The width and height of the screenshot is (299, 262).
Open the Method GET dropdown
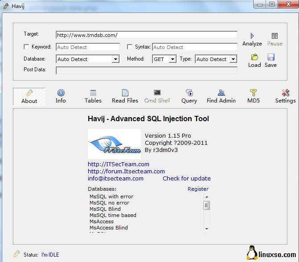[x=172, y=59]
